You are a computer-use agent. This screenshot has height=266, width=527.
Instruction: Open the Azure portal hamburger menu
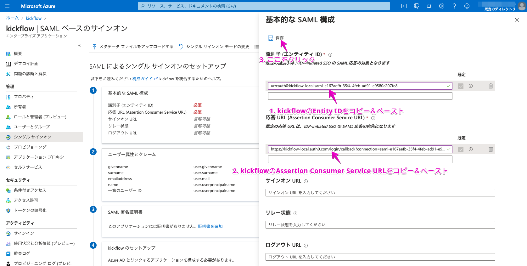click(8, 6)
